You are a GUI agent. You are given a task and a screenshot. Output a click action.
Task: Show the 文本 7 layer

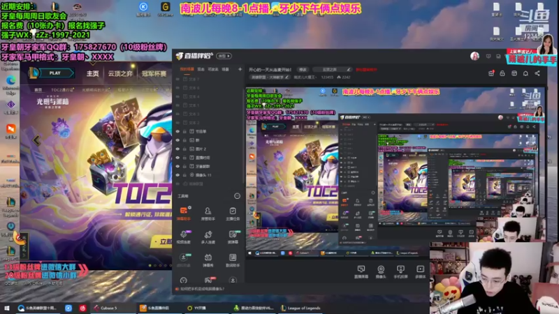point(177,79)
